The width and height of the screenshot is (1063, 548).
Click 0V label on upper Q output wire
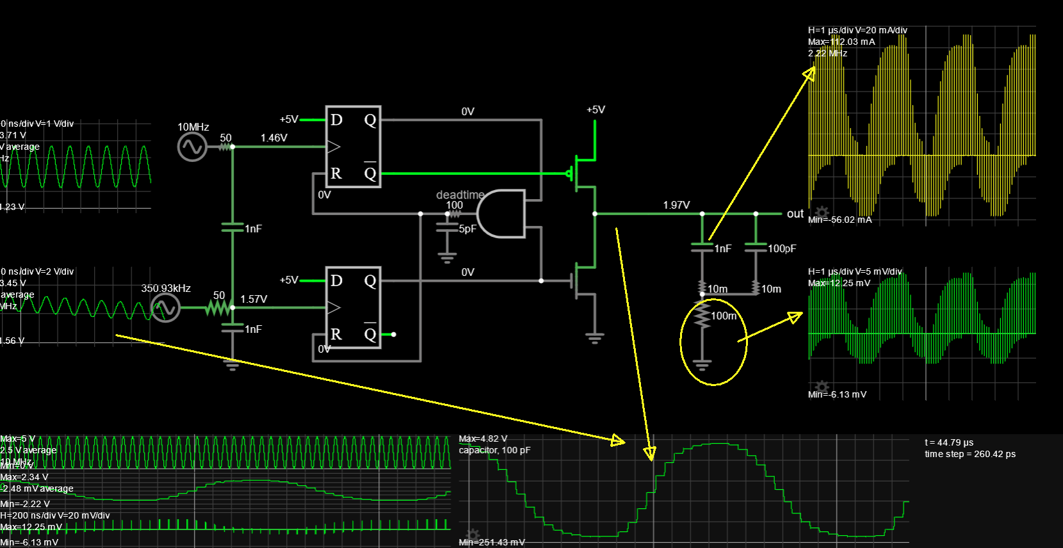pos(468,111)
